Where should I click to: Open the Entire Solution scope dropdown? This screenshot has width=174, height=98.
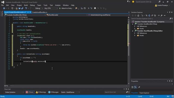[14, 92]
